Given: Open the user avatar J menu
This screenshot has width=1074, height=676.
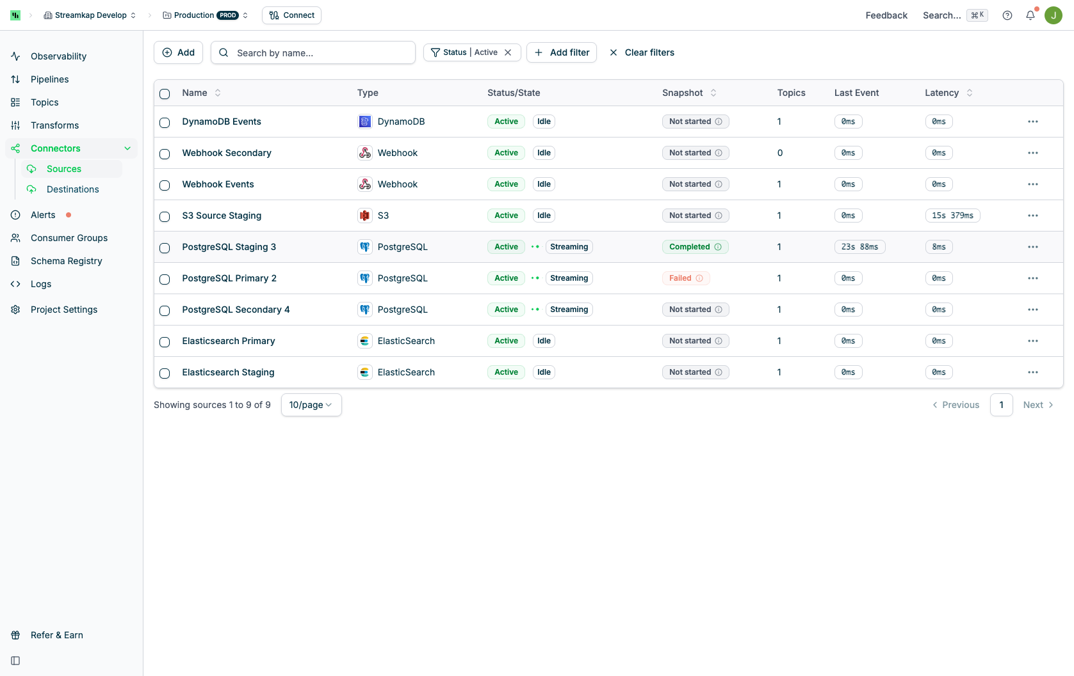Looking at the screenshot, I should tap(1054, 15).
